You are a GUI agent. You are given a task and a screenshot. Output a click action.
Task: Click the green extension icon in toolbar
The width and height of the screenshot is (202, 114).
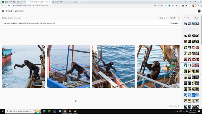pos(166,6)
